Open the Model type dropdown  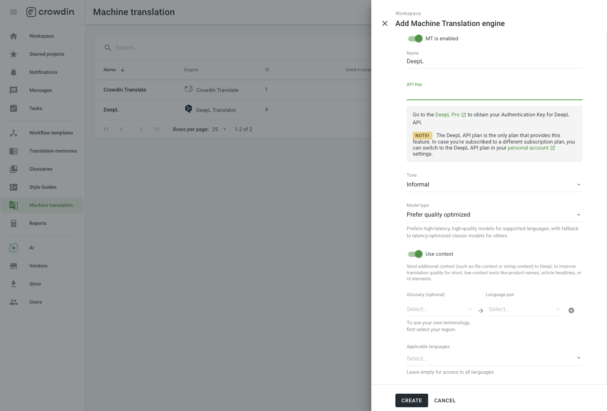tap(494, 215)
